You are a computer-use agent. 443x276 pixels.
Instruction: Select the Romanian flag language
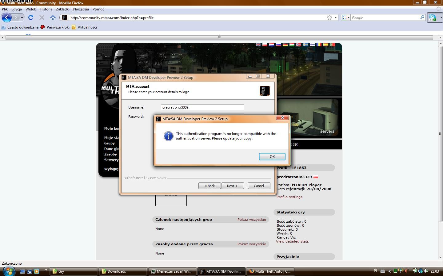[x=319, y=45]
